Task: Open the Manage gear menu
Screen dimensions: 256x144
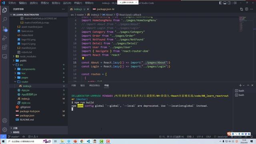Action: pos(4,130)
